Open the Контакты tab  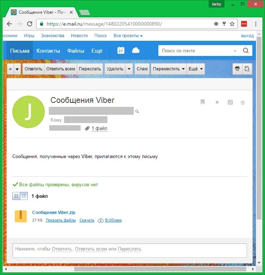(x=48, y=51)
